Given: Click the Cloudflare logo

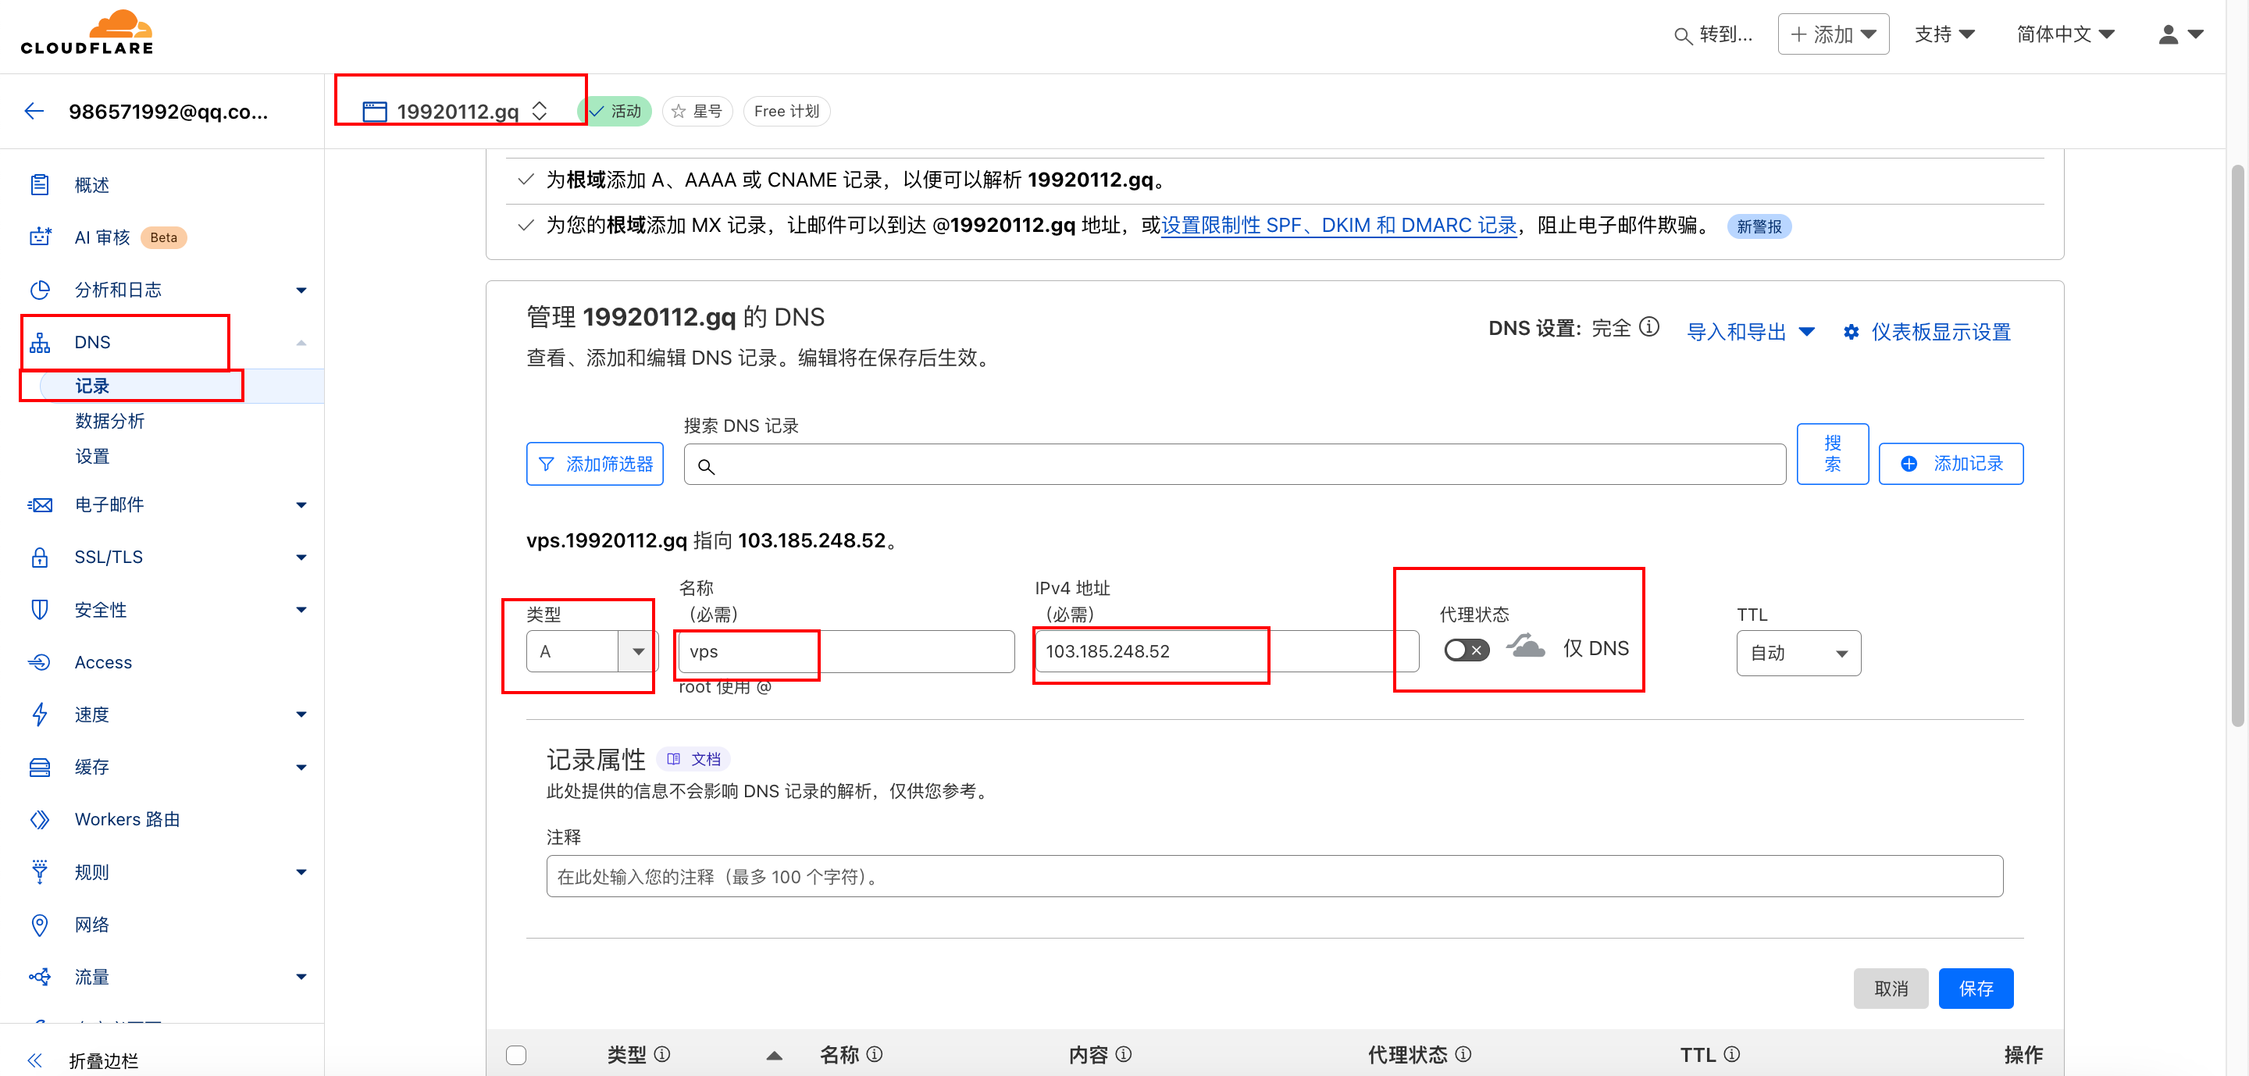Looking at the screenshot, I should (87, 33).
